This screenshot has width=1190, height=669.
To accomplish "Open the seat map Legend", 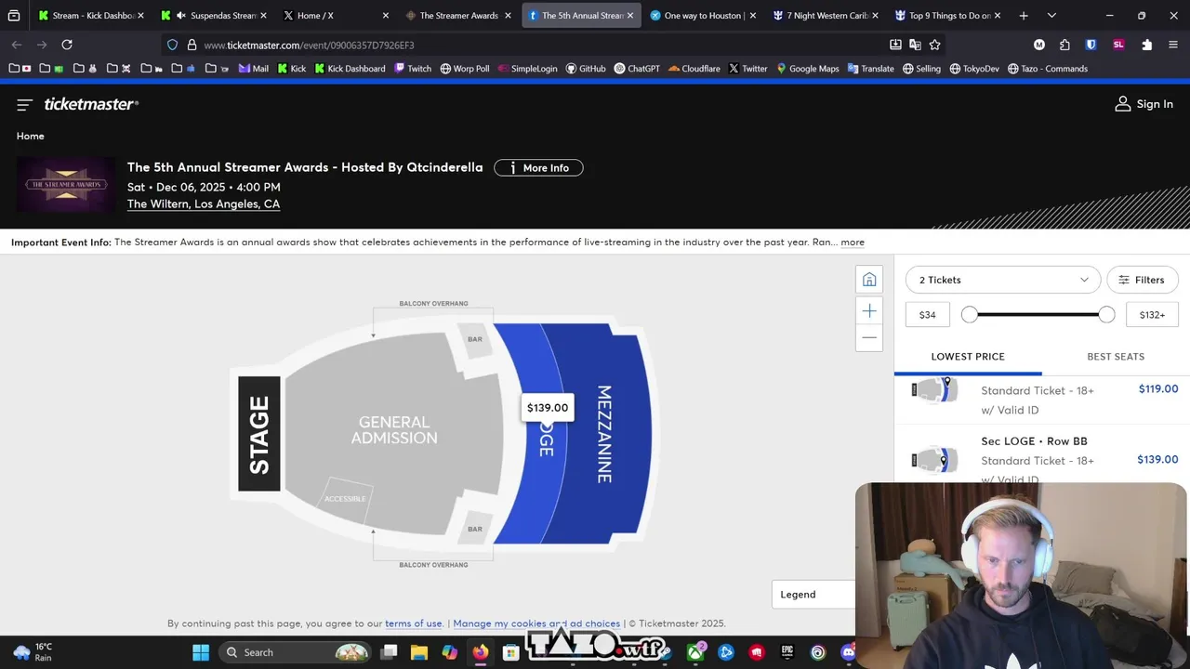I will pos(813,595).
